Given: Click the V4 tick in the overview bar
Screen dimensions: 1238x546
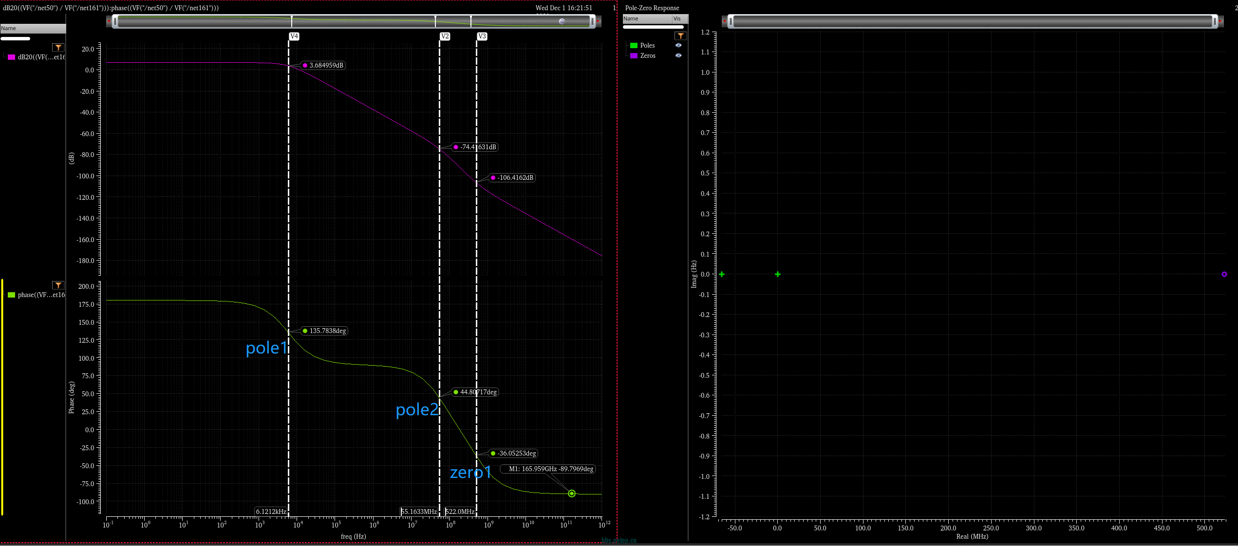Looking at the screenshot, I should point(292,21).
